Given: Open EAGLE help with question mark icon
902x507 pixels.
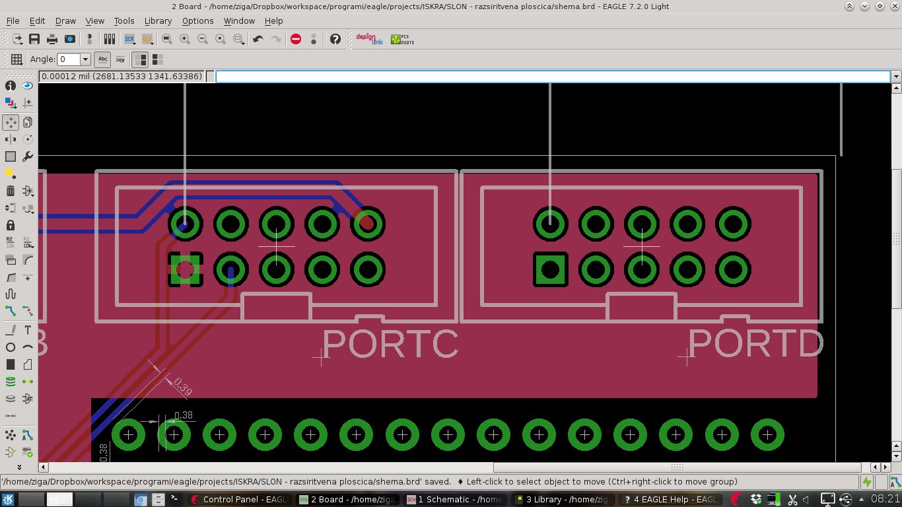Looking at the screenshot, I should [335, 40].
